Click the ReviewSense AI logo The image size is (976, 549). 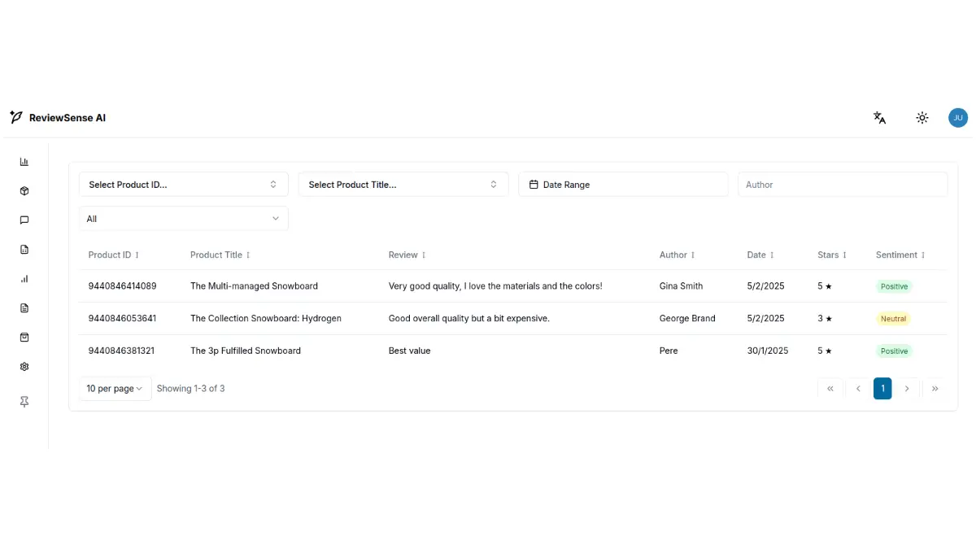[58, 118]
